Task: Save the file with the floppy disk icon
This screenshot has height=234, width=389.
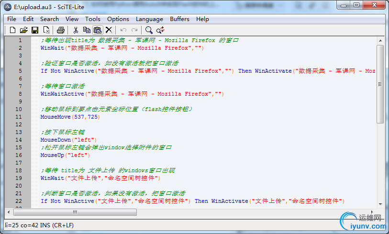Action: (35, 30)
